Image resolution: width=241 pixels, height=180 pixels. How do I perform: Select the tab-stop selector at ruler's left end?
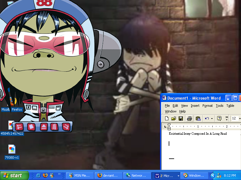165,126
